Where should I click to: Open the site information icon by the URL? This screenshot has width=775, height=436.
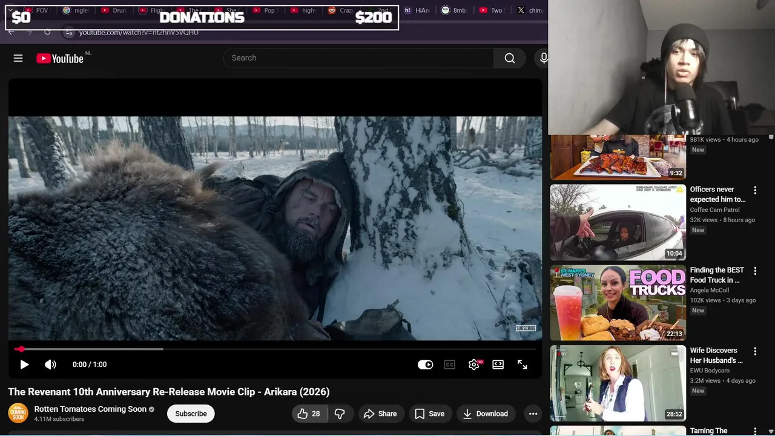pyautogui.click(x=69, y=33)
